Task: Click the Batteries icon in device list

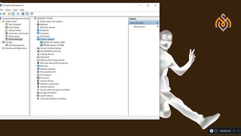Action: (x=38, y=24)
